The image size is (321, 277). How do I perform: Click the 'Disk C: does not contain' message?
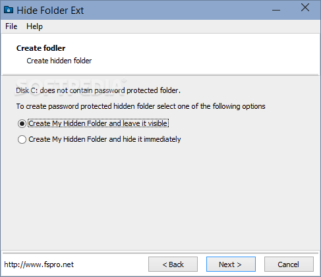pos(98,90)
